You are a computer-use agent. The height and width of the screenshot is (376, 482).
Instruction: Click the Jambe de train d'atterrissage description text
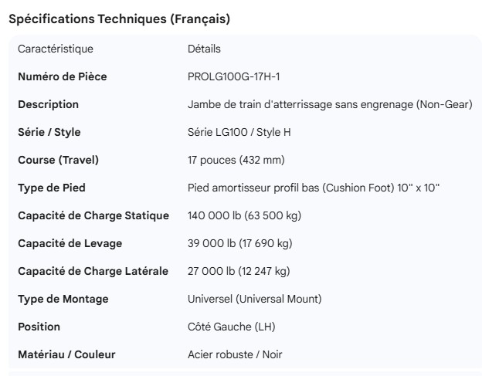(x=329, y=104)
